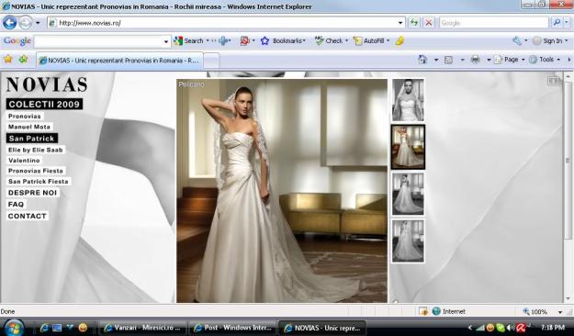574x336 pixels.
Task: Click the Google toolbar search field
Action: pos(98,41)
